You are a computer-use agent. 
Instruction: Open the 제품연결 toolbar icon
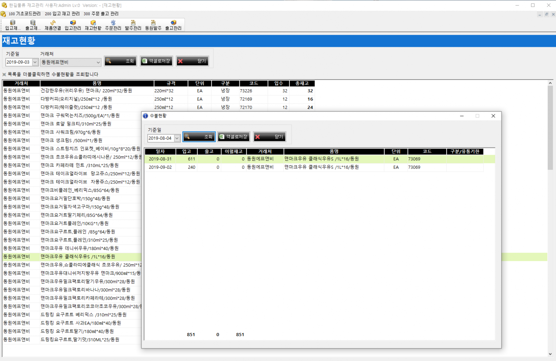point(53,25)
